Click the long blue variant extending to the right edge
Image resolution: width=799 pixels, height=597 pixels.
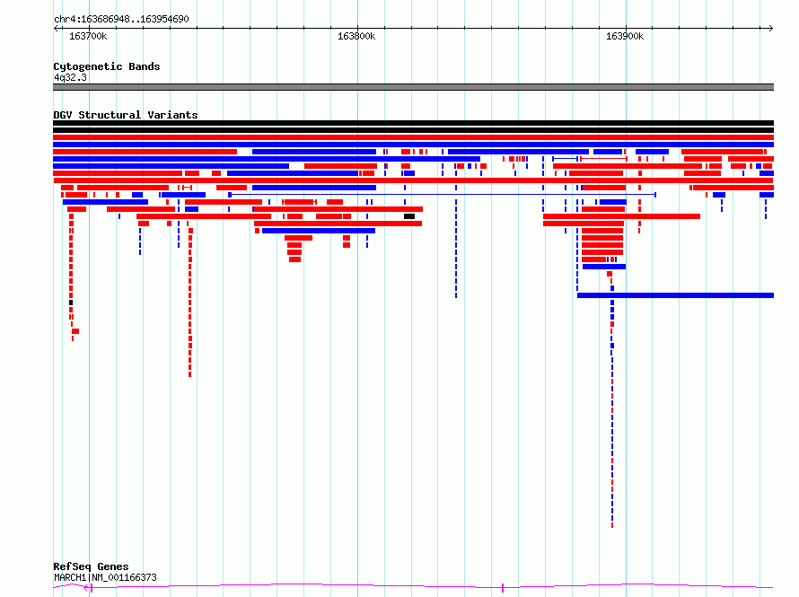pos(675,295)
